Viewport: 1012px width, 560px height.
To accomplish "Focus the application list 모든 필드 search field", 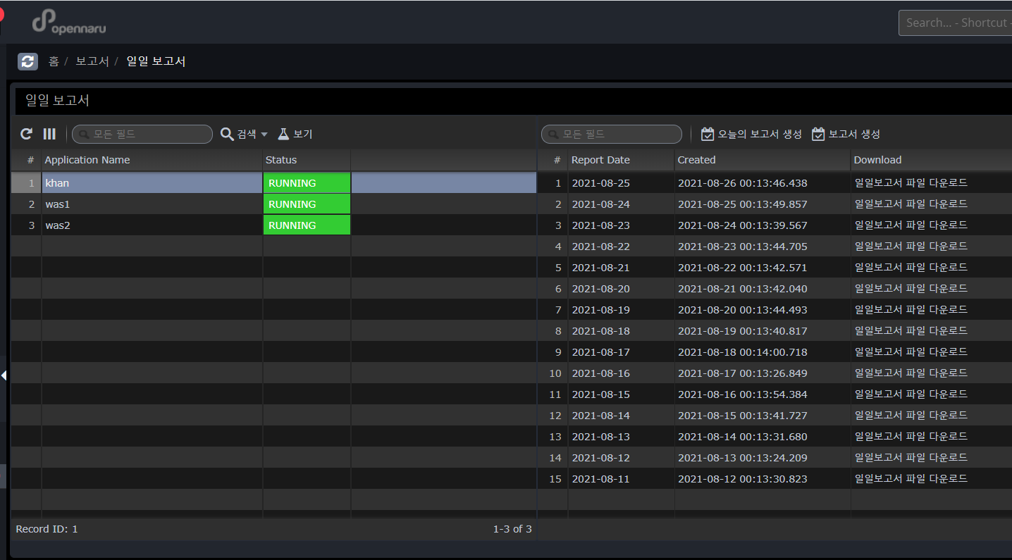I will [x=149, y=134].
